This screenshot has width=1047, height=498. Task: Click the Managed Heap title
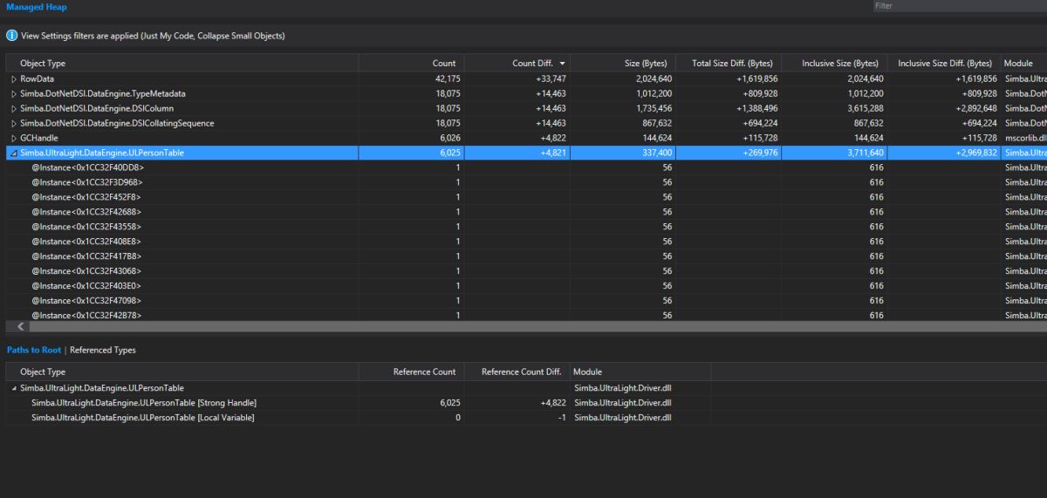tap(37, 7)
